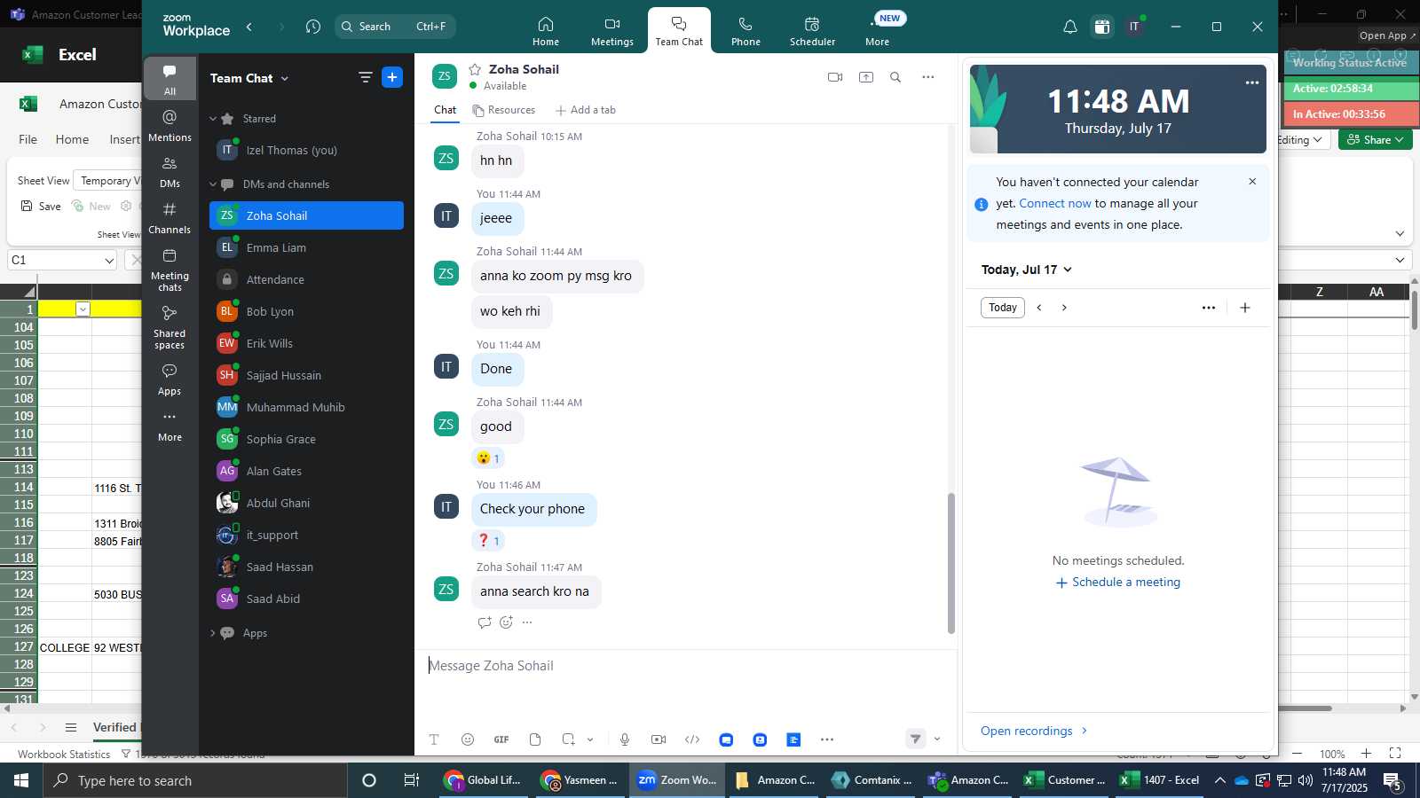Open the text formatting tool
The image size is (1420, 798).
point(434,739)
